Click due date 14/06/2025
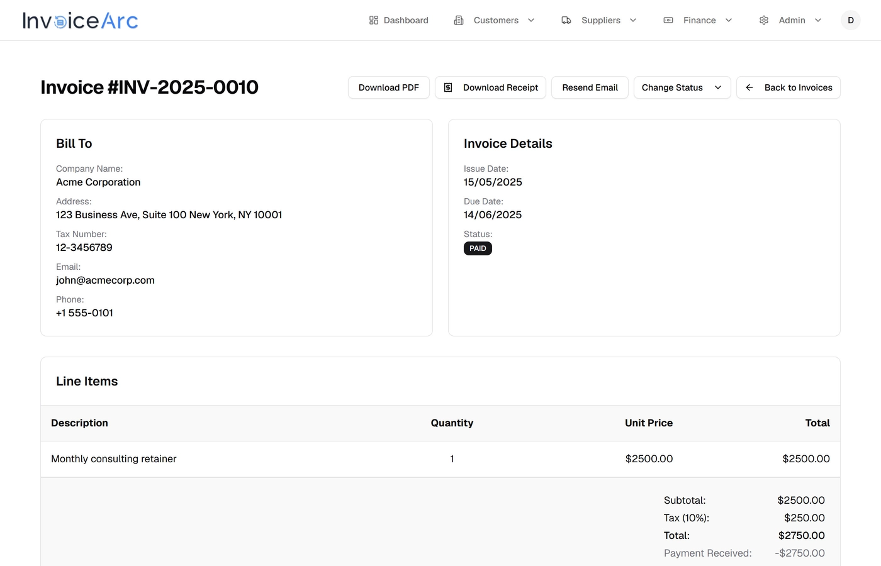 (493, 215)
